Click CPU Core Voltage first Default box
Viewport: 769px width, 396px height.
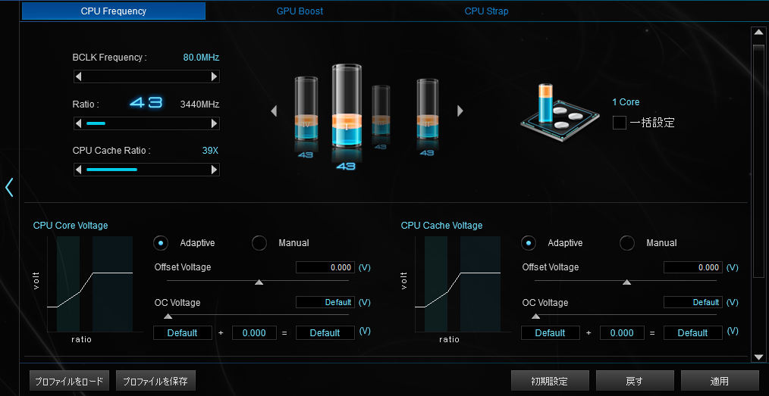click(183, 333)
